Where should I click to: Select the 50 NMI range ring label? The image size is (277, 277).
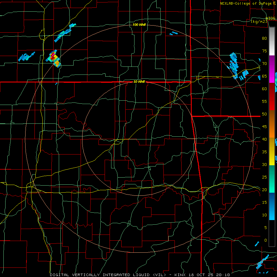click(139, 82)
